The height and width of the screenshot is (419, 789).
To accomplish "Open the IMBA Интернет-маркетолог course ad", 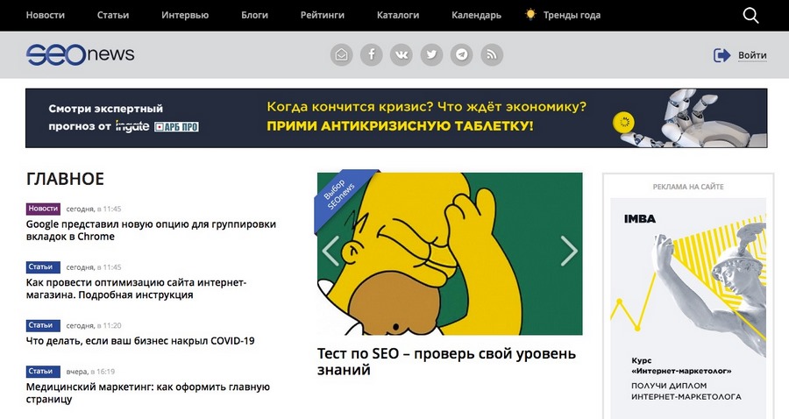I will tap(688, 308).
